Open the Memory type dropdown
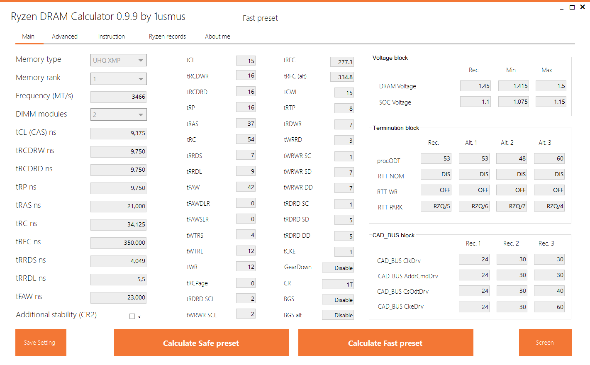 click(119, 61)
